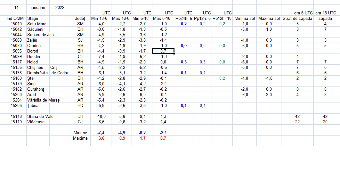
Task: Select the "Ştei" station cell
Action: coord(31,78)
